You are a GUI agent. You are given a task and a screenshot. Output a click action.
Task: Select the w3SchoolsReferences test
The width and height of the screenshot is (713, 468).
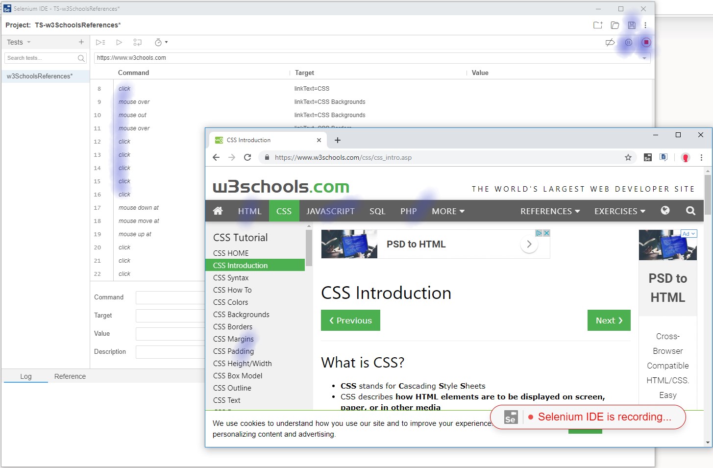pyautogui.click(x=45, y=76)
